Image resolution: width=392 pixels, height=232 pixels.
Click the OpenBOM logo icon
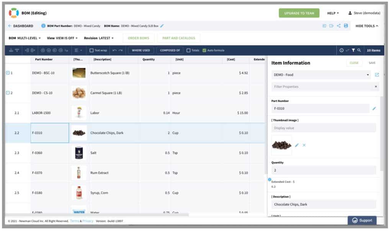coord(14,13)
